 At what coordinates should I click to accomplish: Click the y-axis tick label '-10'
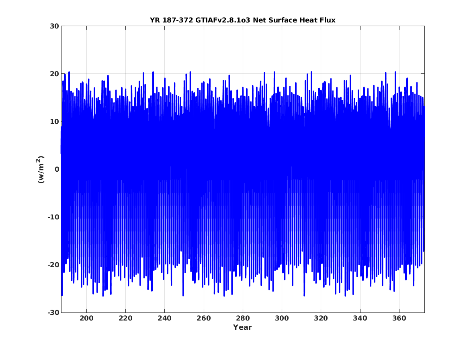pyautogui.click(x=53, y=217)
